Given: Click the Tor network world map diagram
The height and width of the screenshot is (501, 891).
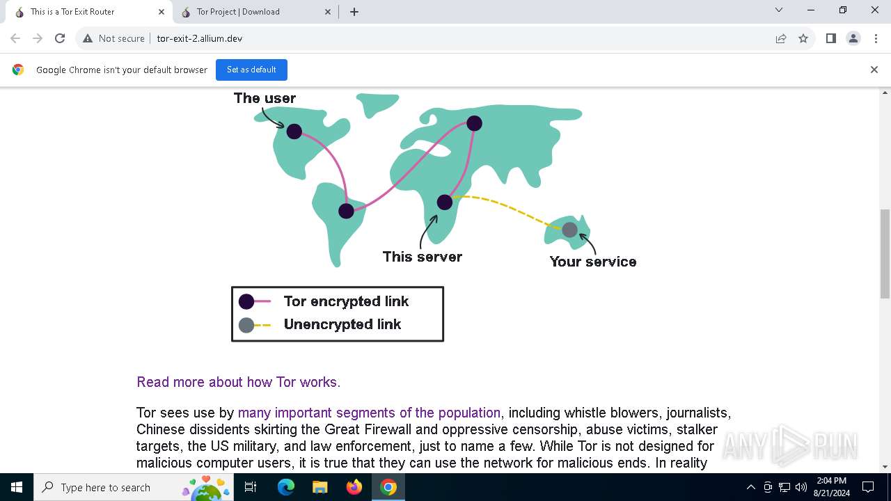Looking at the screenshot, I should click(x=435, y=216).
